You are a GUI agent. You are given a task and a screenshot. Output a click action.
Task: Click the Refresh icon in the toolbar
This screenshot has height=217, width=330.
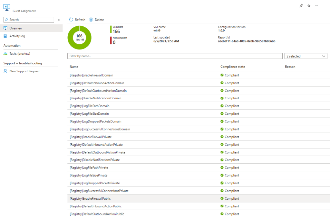tap(71, 20)
